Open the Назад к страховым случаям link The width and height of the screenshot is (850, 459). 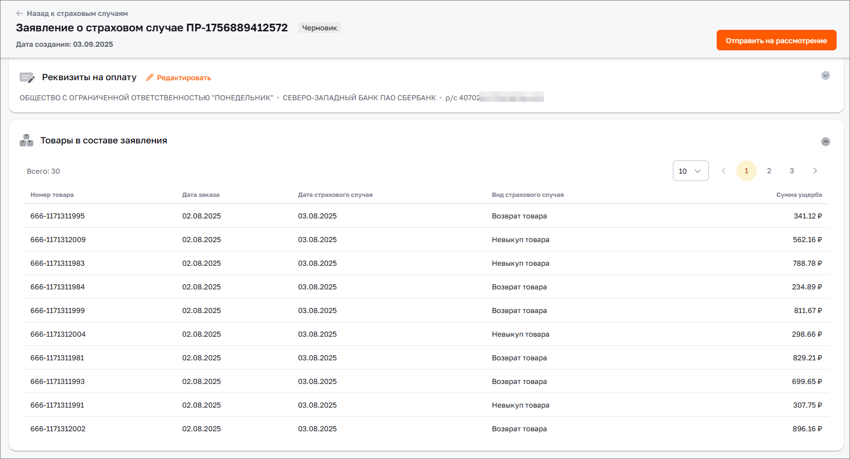(77, 13)
